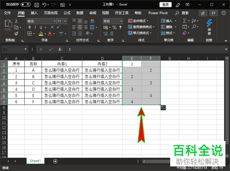
Task: Click the Format Painter brush icon
Action: 16,33
